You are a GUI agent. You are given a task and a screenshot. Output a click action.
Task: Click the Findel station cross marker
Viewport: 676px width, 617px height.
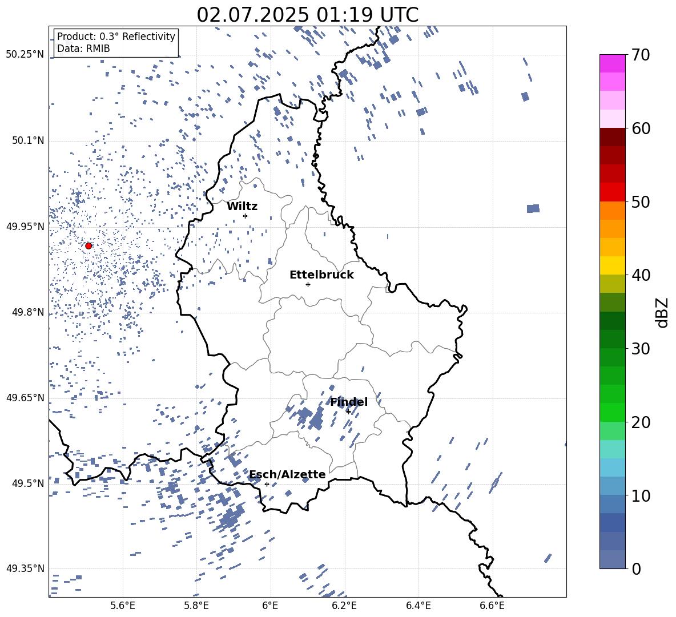click(x=348, y=412)
